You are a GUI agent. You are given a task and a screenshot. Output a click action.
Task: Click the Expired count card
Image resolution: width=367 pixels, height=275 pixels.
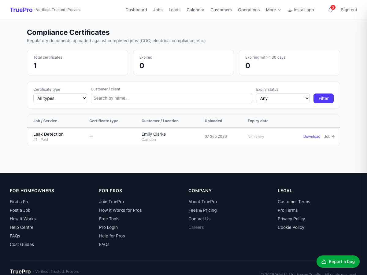point(183,63)
